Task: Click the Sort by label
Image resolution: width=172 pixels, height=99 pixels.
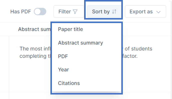Action: (x=101, y=12)
